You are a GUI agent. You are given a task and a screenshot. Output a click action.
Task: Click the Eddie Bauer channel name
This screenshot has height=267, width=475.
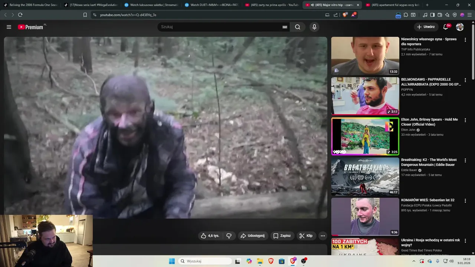(409, 170)
